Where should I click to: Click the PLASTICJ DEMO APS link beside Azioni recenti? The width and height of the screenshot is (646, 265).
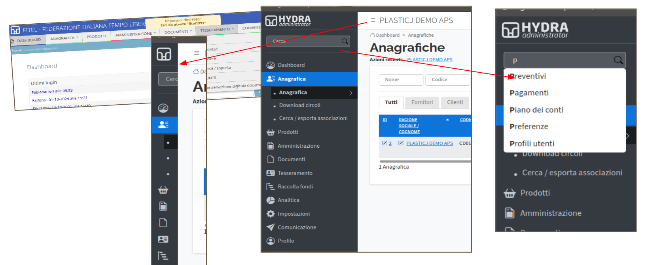(430, 60)
